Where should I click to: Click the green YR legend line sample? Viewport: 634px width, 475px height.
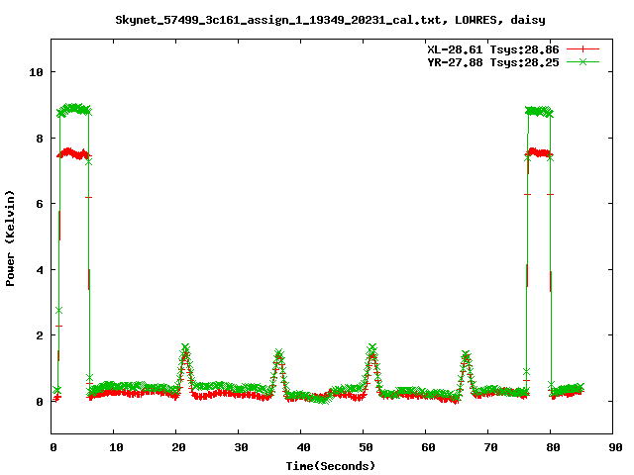coord(582,61)
